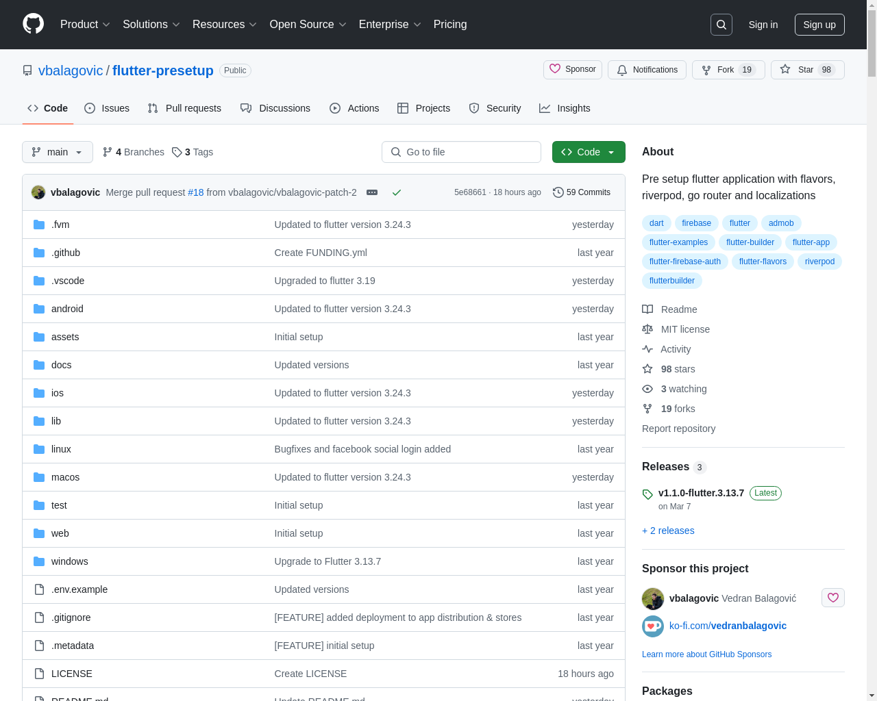Expand commit message ellipsis button
877x701 pixels.
pyautogui.click(x=372, y=192)
